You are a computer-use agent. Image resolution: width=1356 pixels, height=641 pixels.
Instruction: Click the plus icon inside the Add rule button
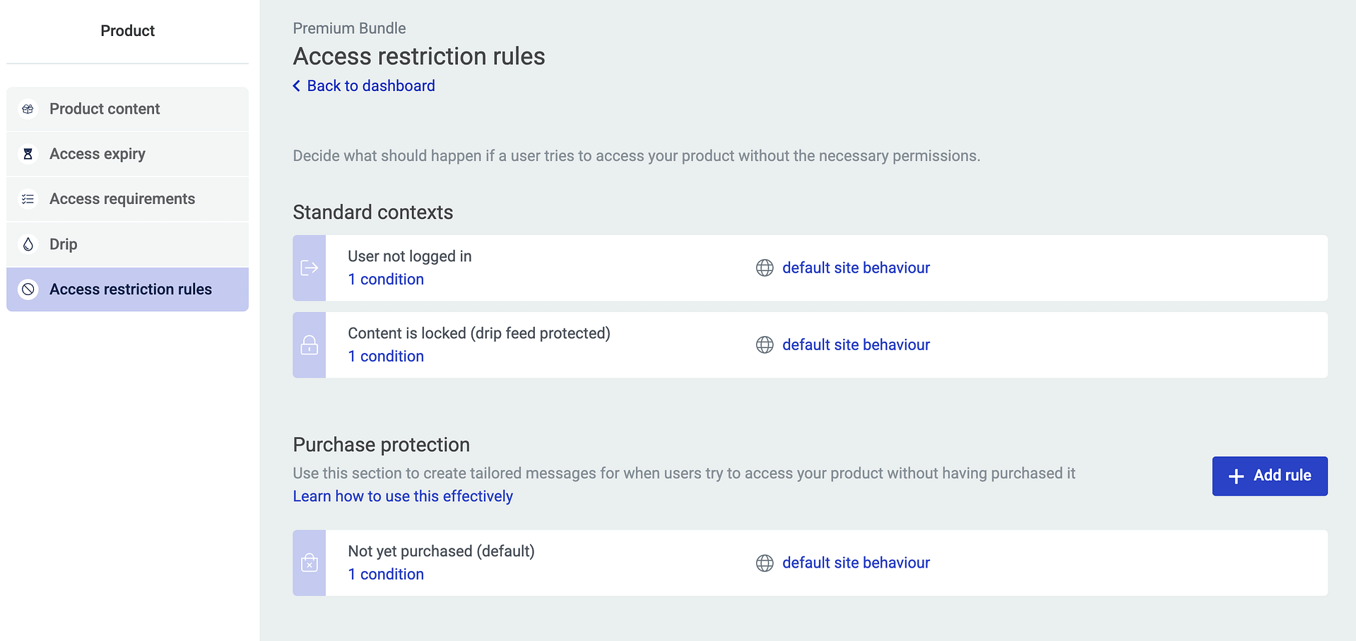1235,476
